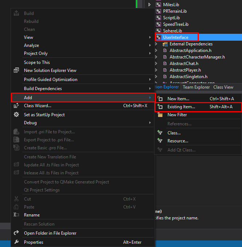Open the Build Dependencies submenu
Viewport: 242px width, 247px height.
click(83, 89)
